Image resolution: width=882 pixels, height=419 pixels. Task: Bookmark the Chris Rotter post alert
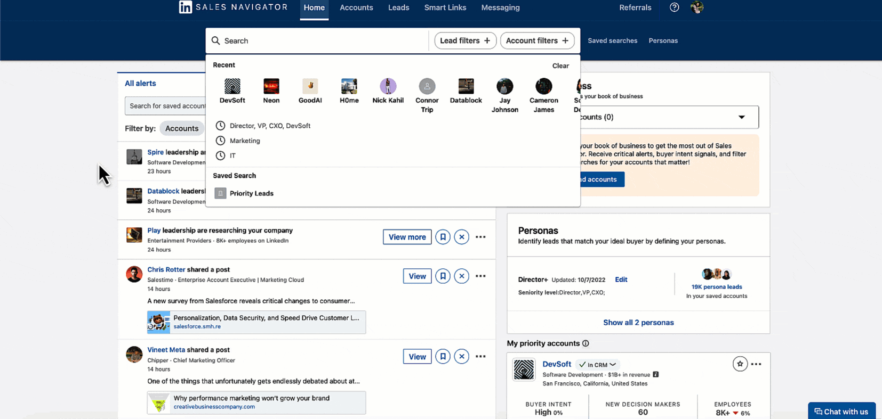coord(443,276)
